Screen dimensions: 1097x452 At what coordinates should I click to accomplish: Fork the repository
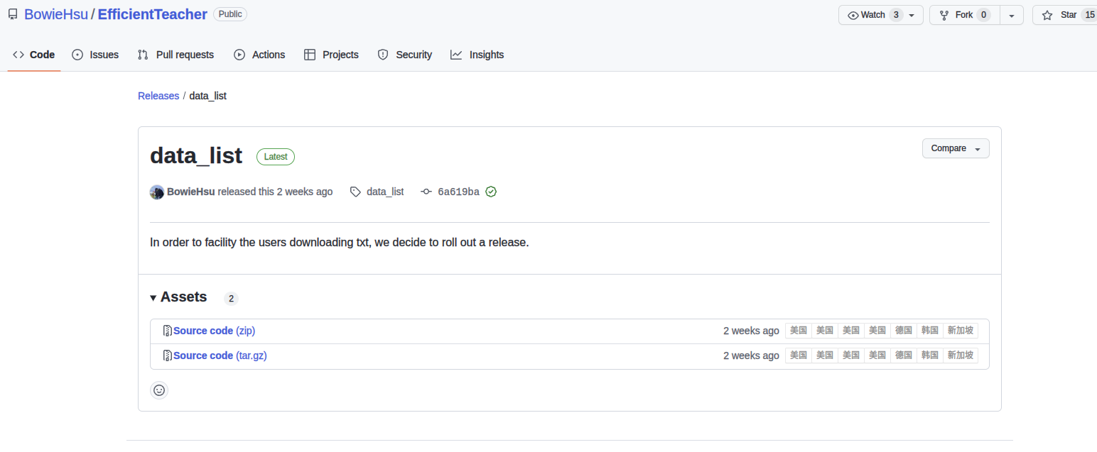click(963, 14)
